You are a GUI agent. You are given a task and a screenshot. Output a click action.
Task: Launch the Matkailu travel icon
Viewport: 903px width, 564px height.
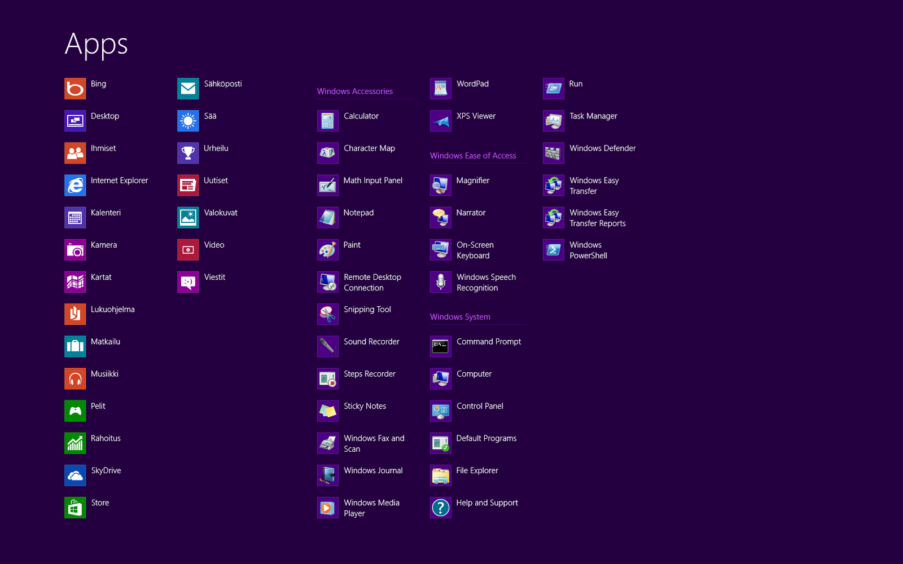pos(75,346)
